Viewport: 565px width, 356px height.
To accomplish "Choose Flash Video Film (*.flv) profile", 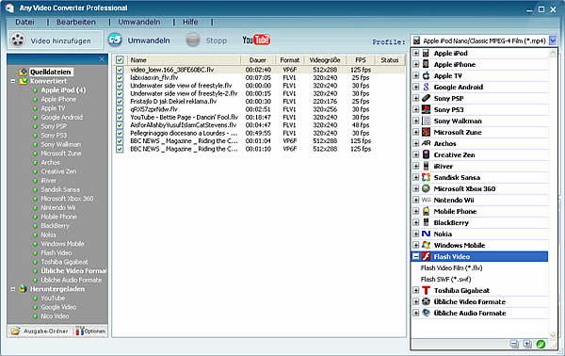I will pos(451,267).
